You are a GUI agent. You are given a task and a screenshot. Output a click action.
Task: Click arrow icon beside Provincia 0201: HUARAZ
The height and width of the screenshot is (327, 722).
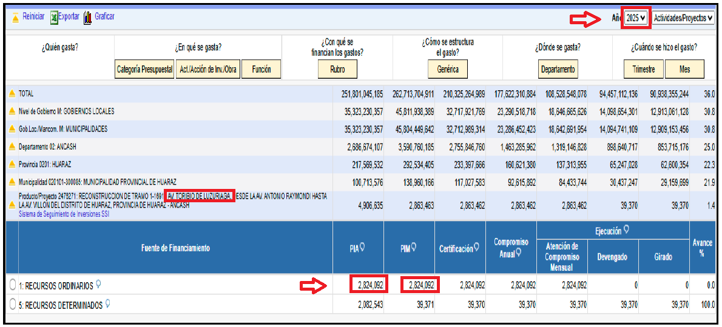[12, 165]
